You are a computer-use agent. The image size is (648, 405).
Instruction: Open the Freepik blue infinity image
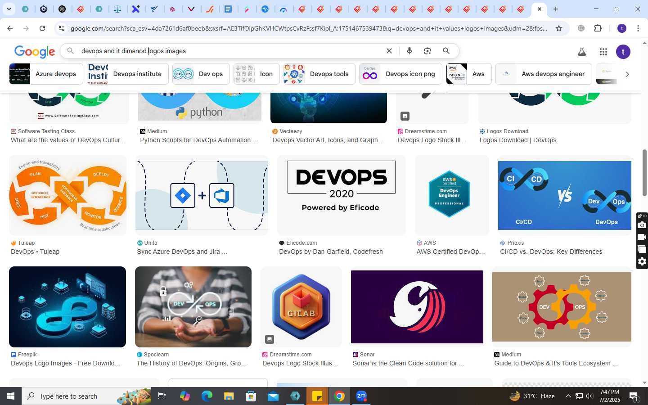(x=67, y=307)
